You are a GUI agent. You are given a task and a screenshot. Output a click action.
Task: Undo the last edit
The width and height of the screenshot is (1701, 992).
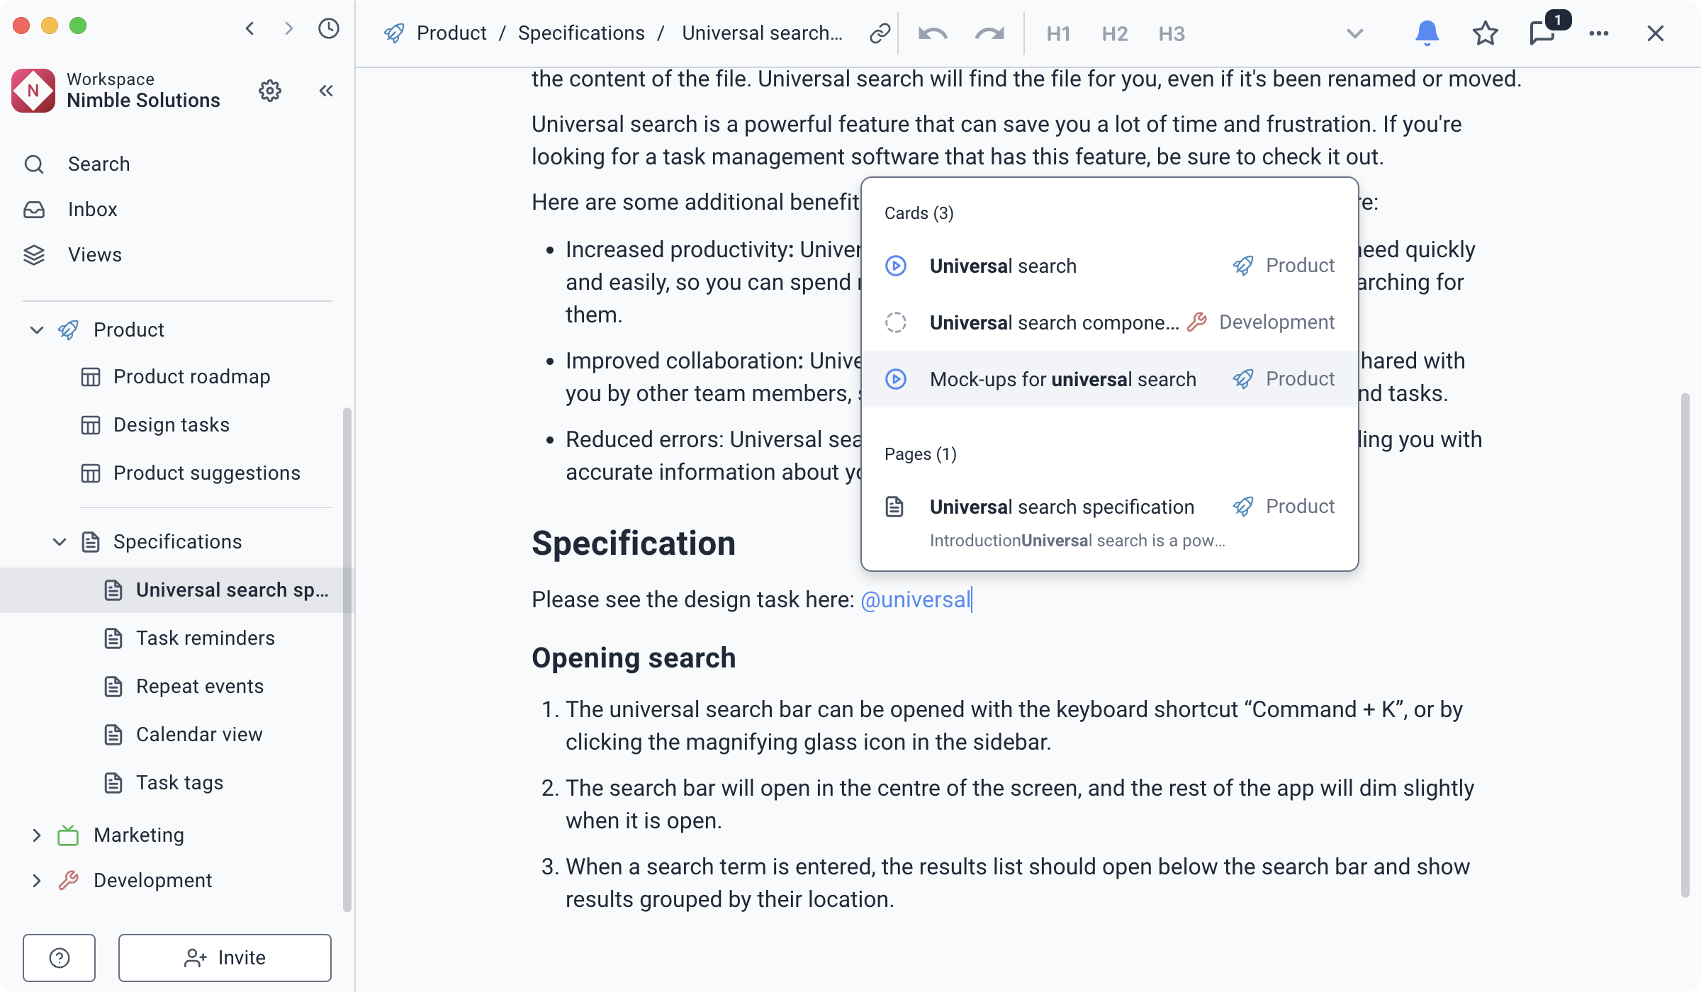[932, 33]
